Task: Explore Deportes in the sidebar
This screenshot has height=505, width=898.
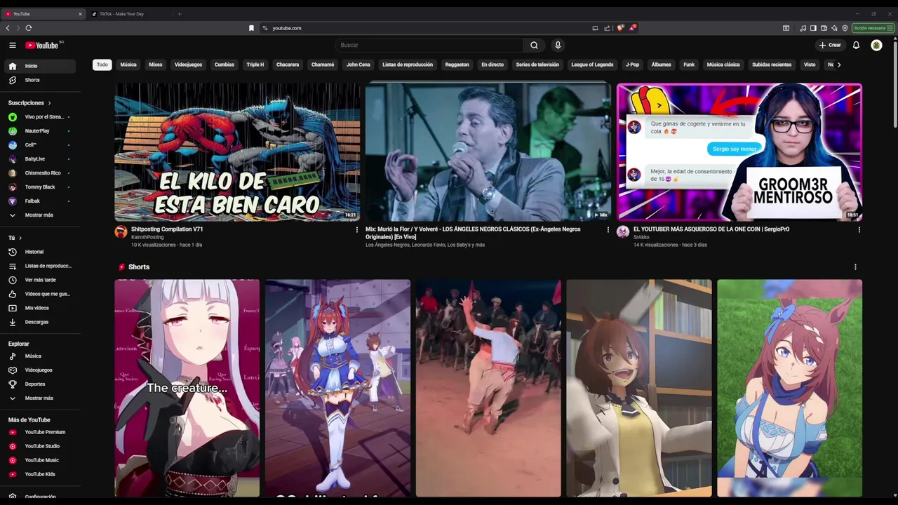Action: click(x=39, y=384)
